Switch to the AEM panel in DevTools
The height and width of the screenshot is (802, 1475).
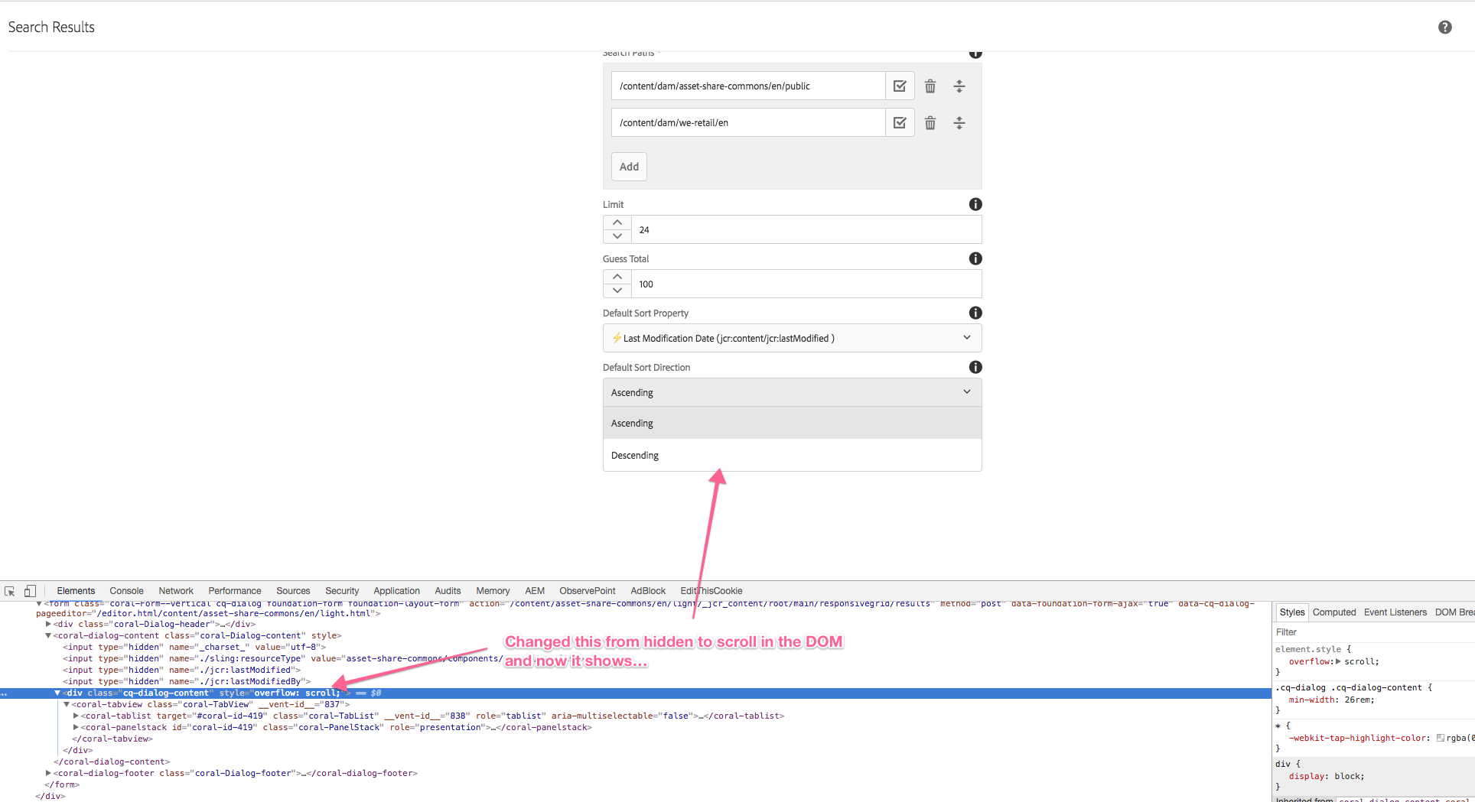pos(534,590)
